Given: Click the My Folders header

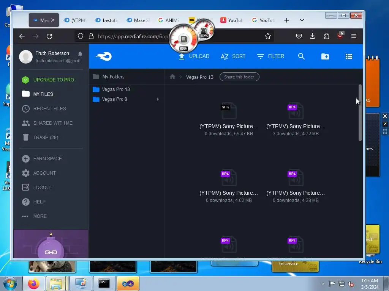Looking at the screenshot, I should 109,77.
